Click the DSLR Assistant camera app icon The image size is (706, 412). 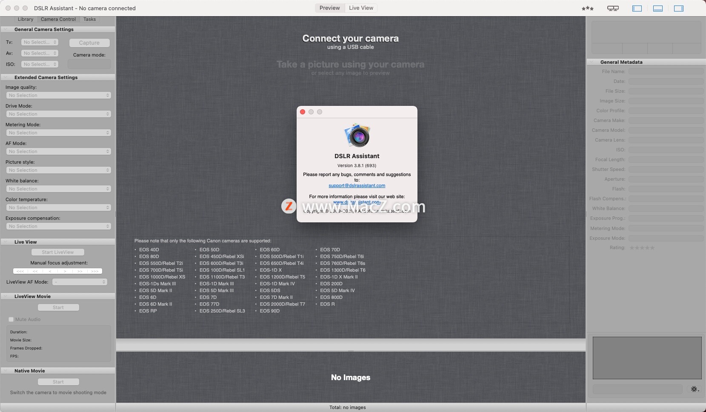tap(357, 136)
